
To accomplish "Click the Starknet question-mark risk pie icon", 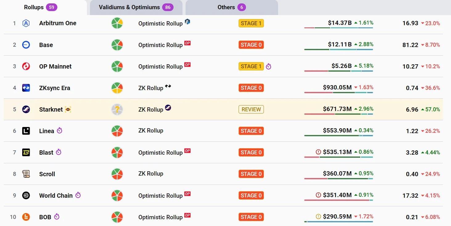I will [117, 109].
